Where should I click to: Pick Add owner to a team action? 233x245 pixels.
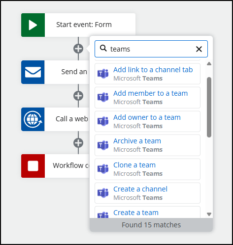click(147, 121)
